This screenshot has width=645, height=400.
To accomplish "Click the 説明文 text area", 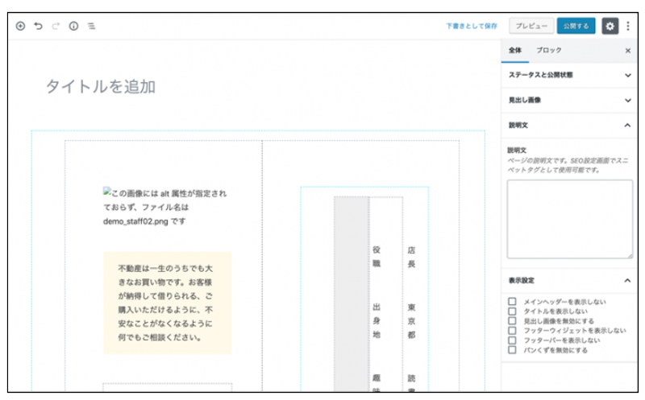I will pos(569,218).
